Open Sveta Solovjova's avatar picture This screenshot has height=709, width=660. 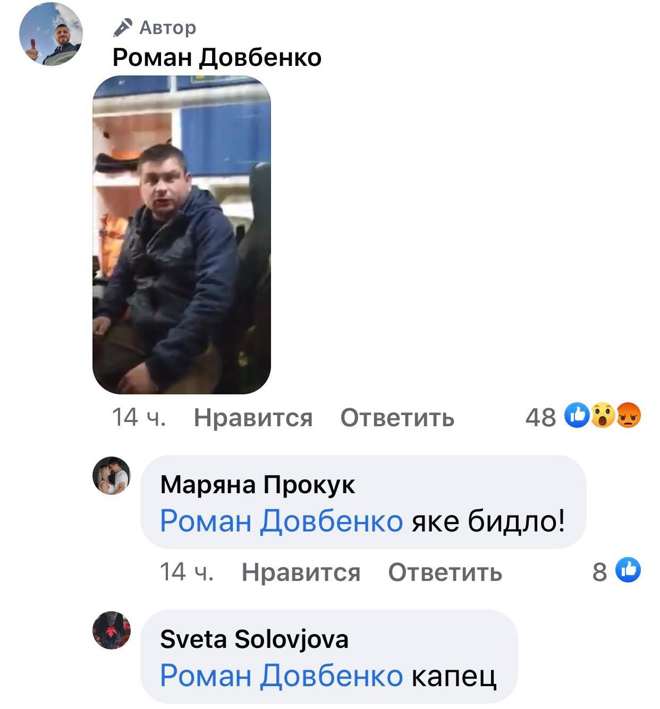point(112,630)
